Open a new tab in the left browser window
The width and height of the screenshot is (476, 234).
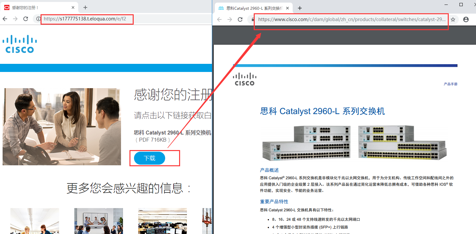pyautogui.click(x=85, y=7)
